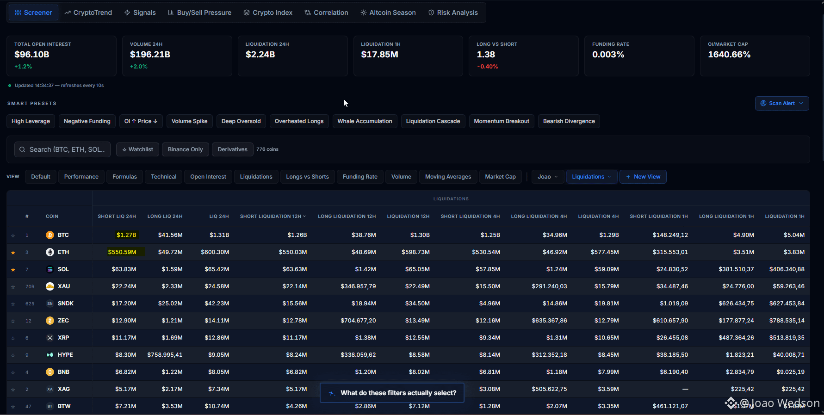This screenshot has width=824, height=415.
Task: Click the HYPE coin icon
Action: [x=50, y=355]
